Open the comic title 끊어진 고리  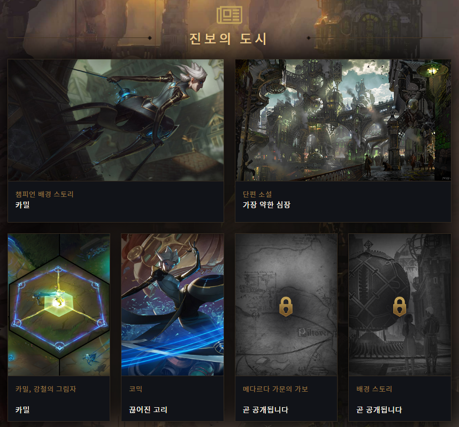click(148, 409)
